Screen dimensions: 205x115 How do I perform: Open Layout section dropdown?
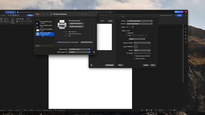(137, 39)
